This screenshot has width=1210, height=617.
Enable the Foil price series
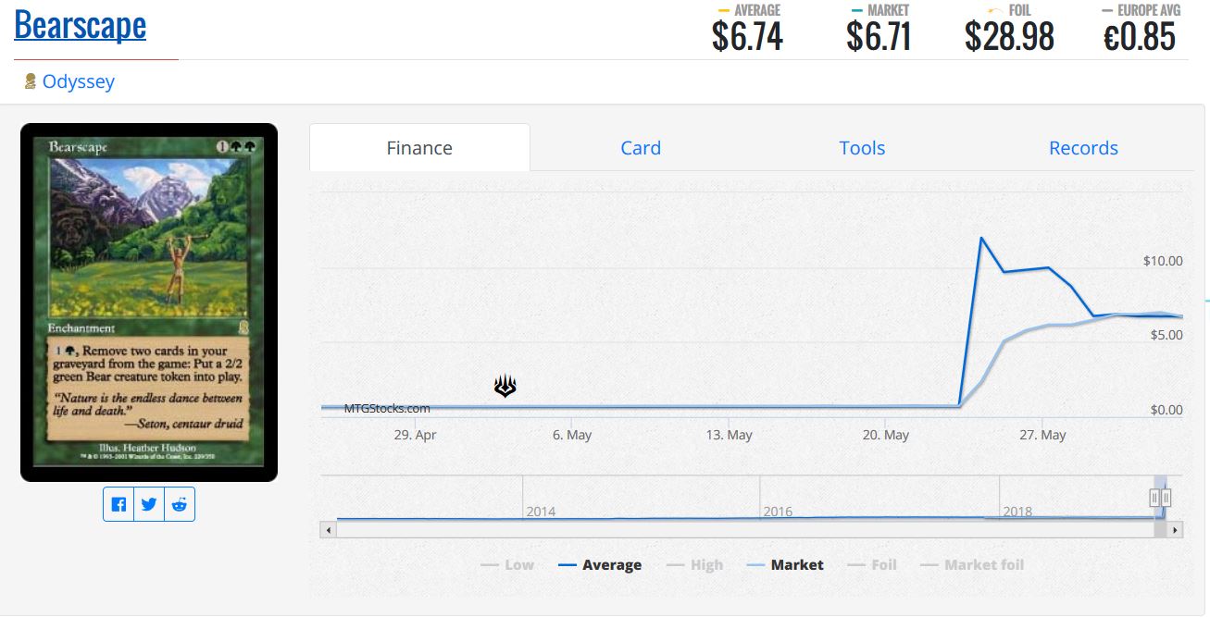point(872,564)
